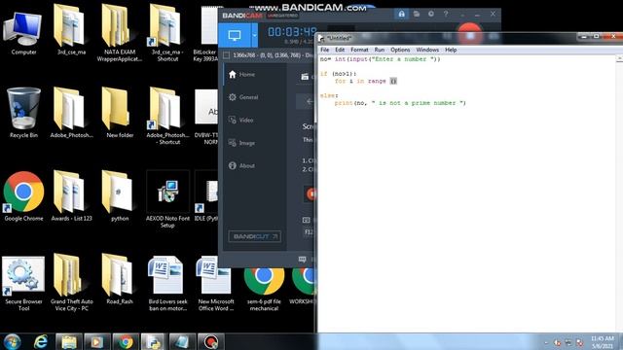This screenshot has height=350, width=623.
Task: Open the Windows Start button
Action: (x=12, y=341)
